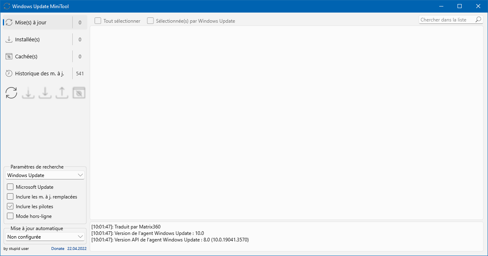Minimize the Windows Update MiniTool window
This screenshot has width=488, height=256.
click(441, 6)
